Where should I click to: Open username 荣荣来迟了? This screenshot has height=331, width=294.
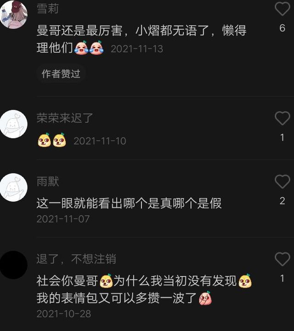point(65,118)
